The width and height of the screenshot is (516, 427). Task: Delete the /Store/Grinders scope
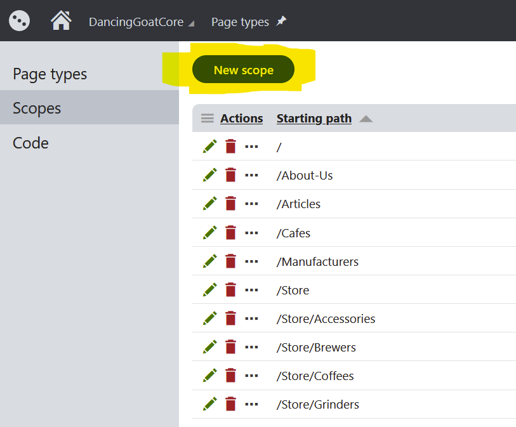click(x=230, y=404)
